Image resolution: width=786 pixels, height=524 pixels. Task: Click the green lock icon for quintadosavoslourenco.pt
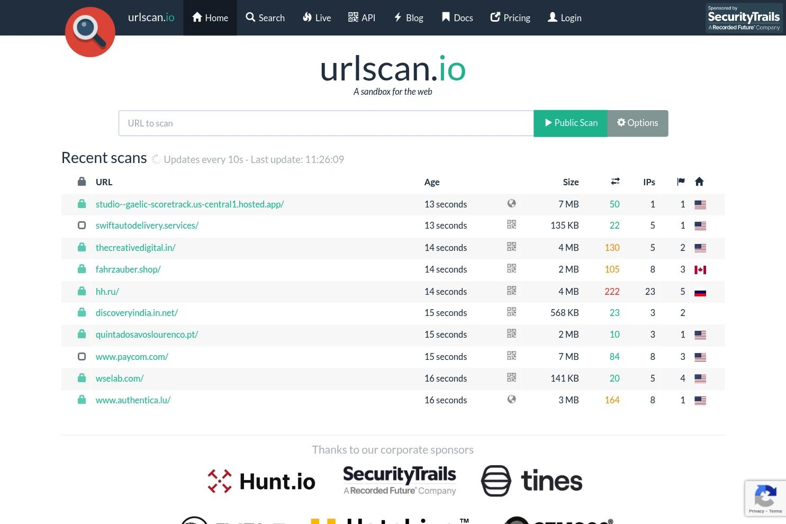click(82, 334)
